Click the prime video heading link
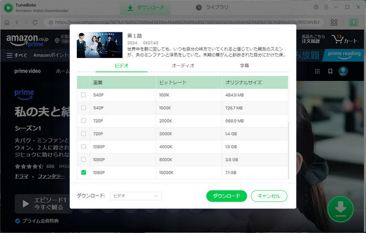 pyautogui.click(x=28, y=71)
